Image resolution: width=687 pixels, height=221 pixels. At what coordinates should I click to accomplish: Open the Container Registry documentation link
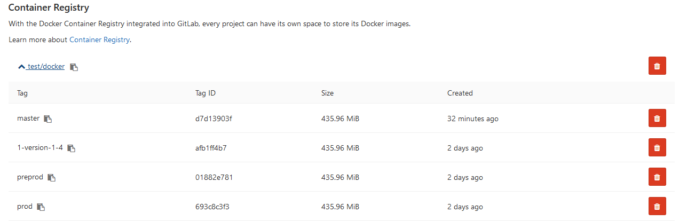[x=99, y=40]
